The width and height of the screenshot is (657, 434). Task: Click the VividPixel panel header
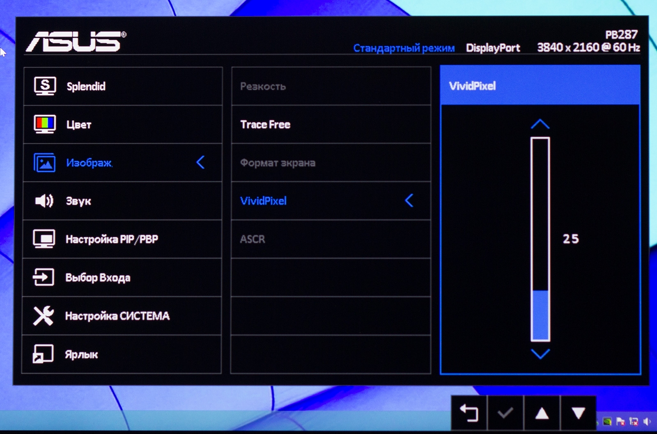click(x=540, y=85)
